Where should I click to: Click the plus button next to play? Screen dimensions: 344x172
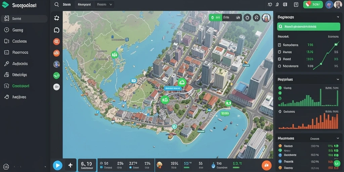[71, 165]
